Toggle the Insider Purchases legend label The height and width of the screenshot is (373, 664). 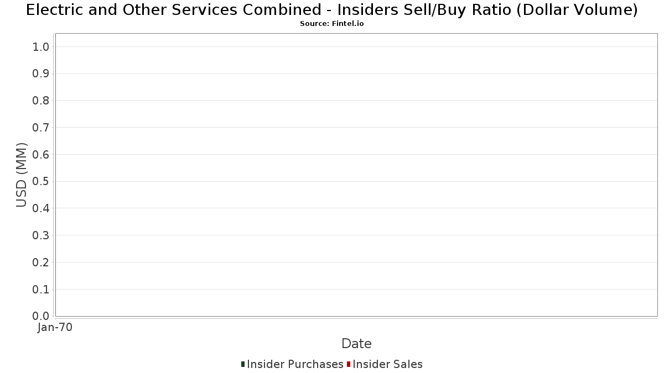pyautogui.click(x=295, y=364)
